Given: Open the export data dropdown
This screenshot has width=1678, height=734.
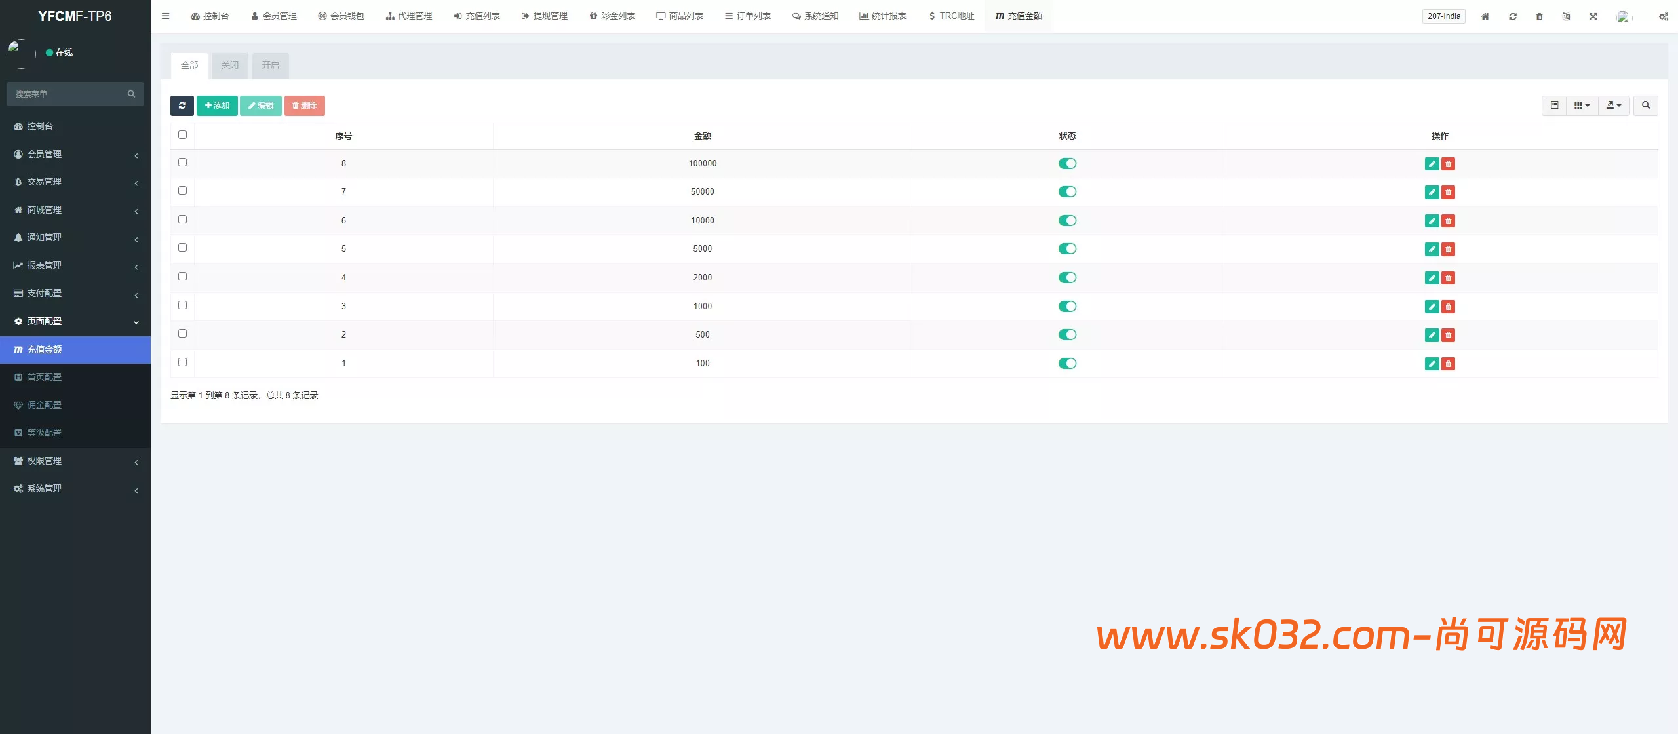Looking at the screenshot, I should (1613, 106).
